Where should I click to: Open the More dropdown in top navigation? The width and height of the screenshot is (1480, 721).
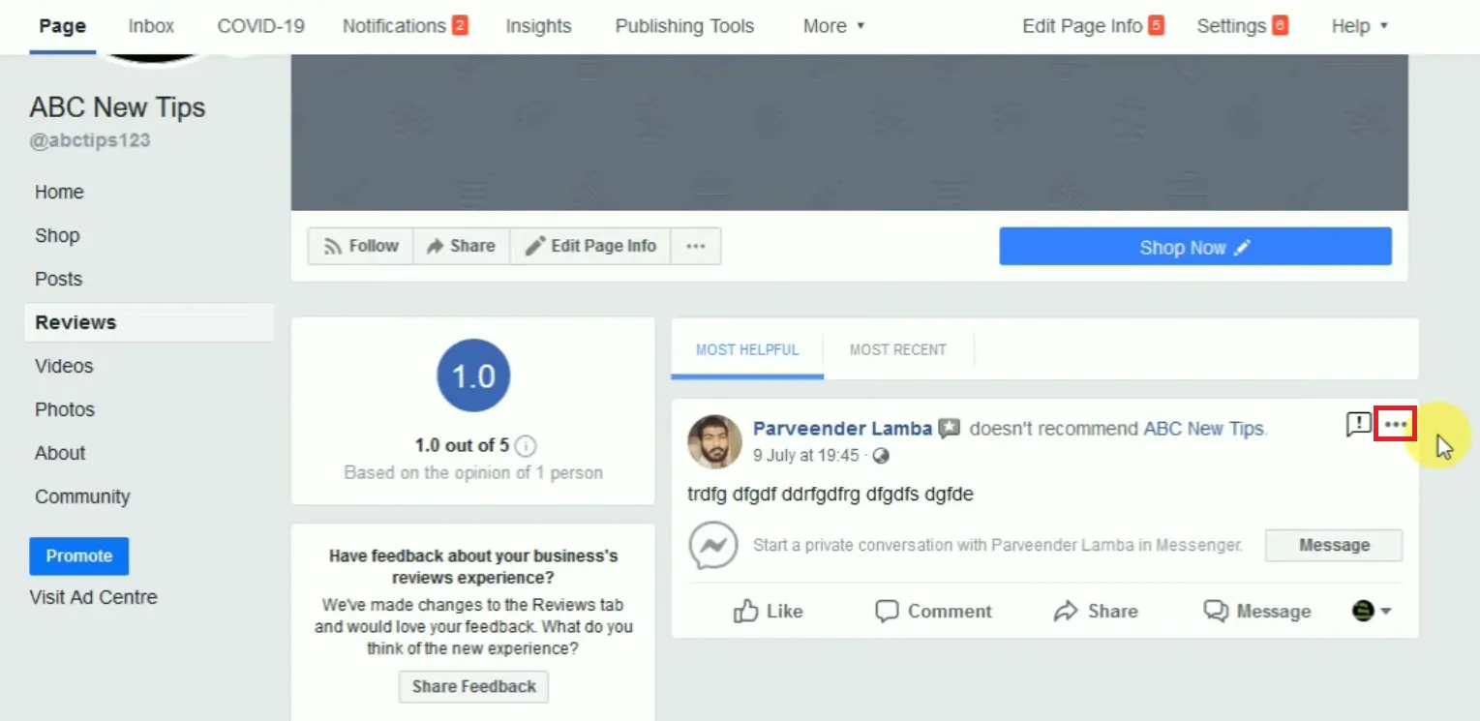pyautogui.click(x=833, y=26)
